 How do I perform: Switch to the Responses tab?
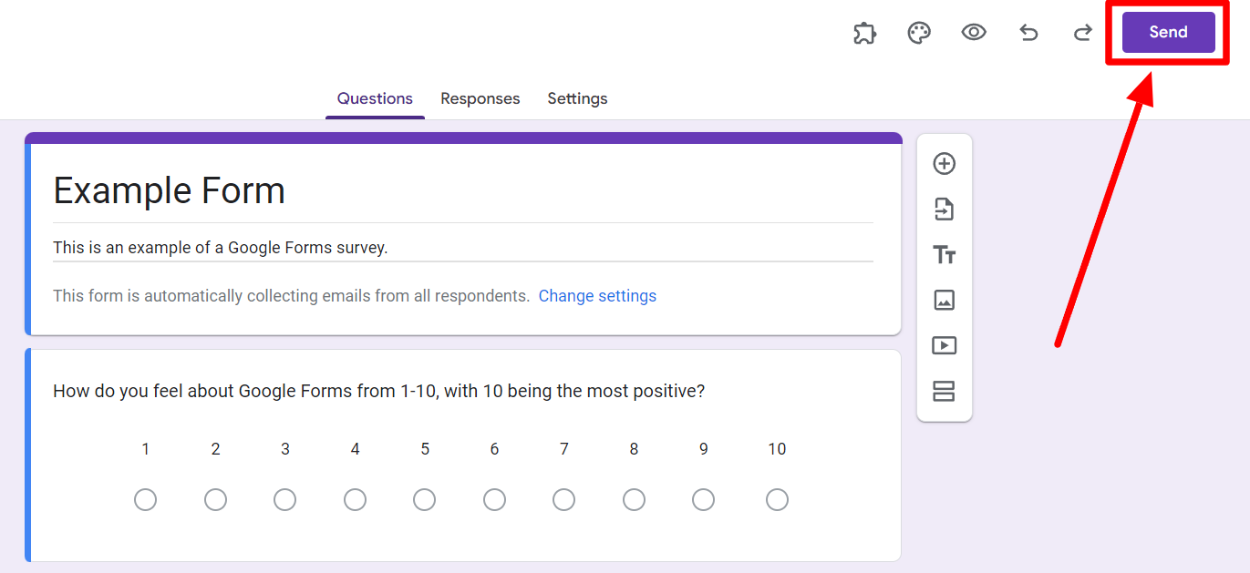click(480, 98)
